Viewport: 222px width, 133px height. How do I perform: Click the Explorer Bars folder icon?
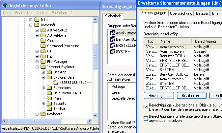point(49,77)
